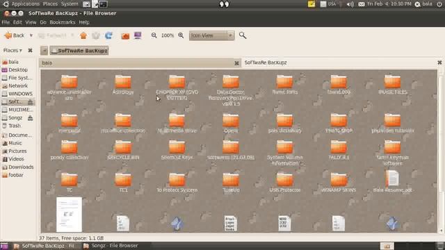Screen dimensions: 445x250
Task: Click the document preview thumbnail
Action: click(70, 215)
